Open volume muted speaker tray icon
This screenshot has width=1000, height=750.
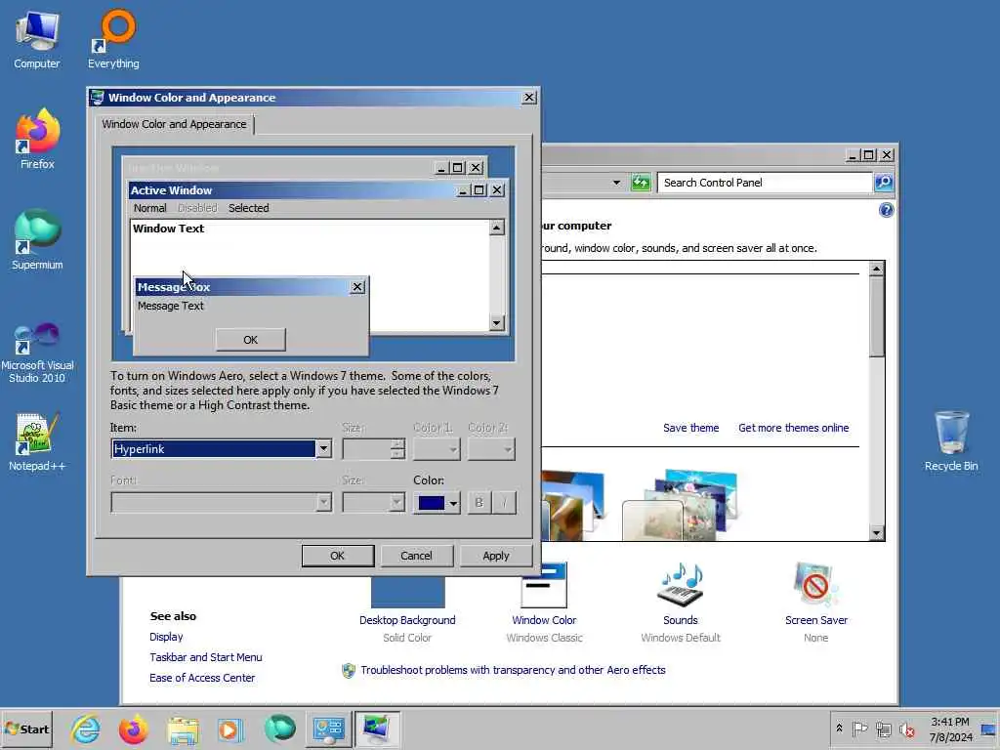click(906, 729)
